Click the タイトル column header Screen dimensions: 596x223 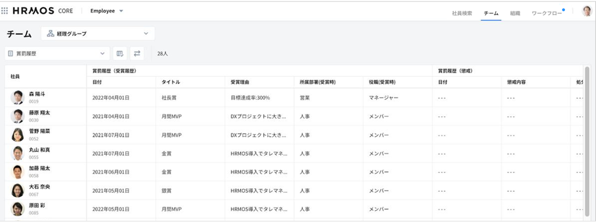[x=171, y=82]
